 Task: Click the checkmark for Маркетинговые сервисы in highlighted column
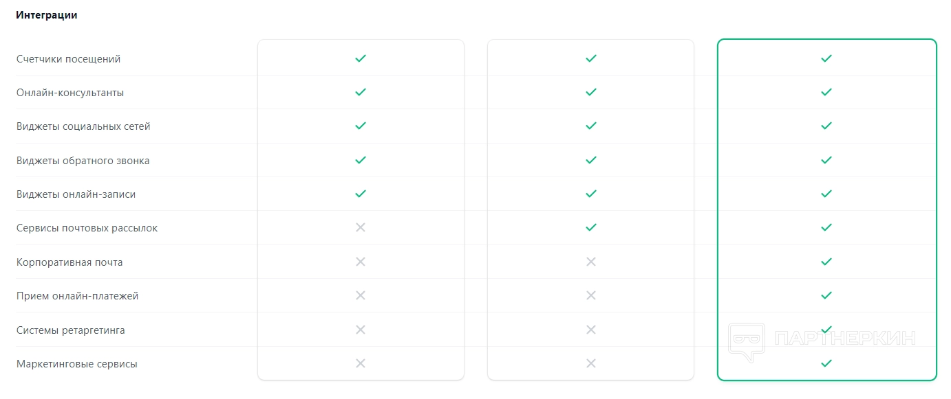pyautogui.click(x=826, y=363)
